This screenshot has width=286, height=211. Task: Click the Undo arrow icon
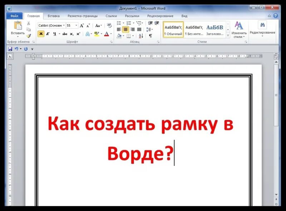pos(16,49)
